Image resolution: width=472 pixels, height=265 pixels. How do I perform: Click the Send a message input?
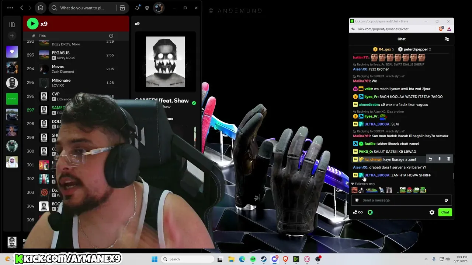click(401, 200)
